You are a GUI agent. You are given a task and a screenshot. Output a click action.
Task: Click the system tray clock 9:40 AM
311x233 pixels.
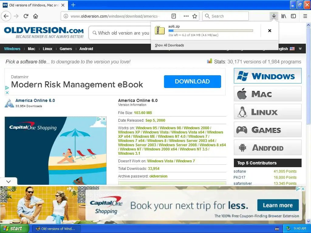click(300, 228)
